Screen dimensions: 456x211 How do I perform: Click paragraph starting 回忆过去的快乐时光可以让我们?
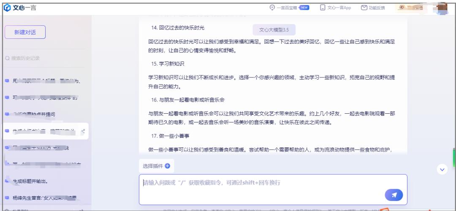tap(271, 46)
